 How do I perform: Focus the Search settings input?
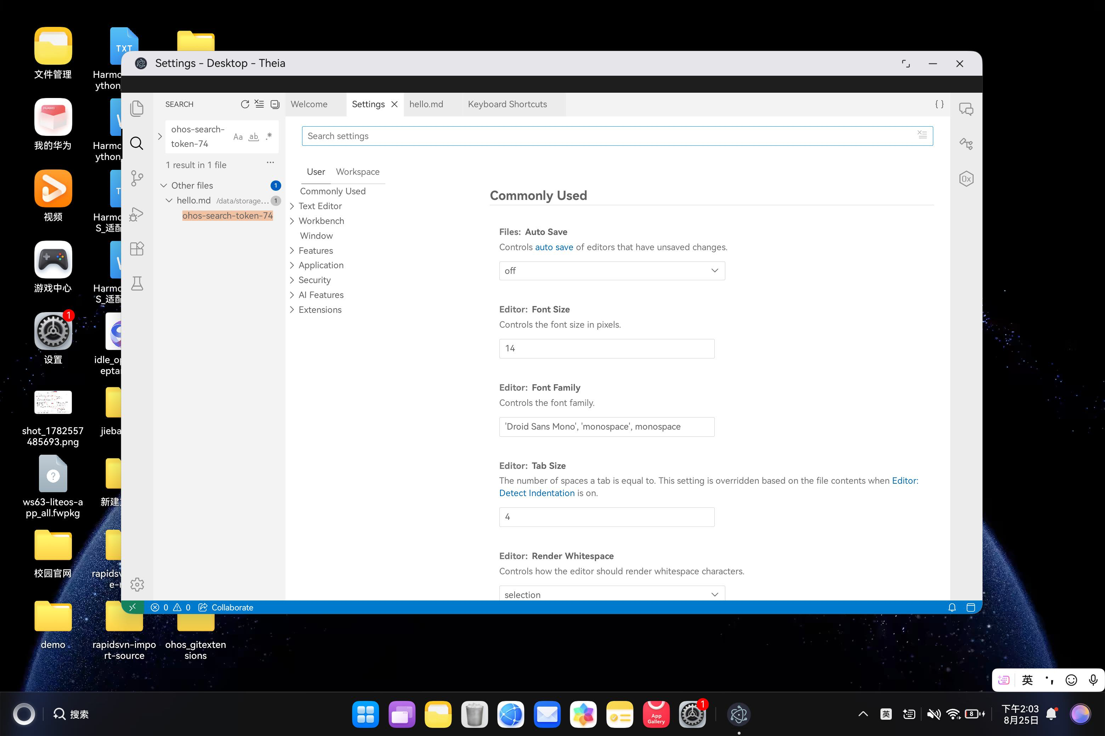pos(617,136)
